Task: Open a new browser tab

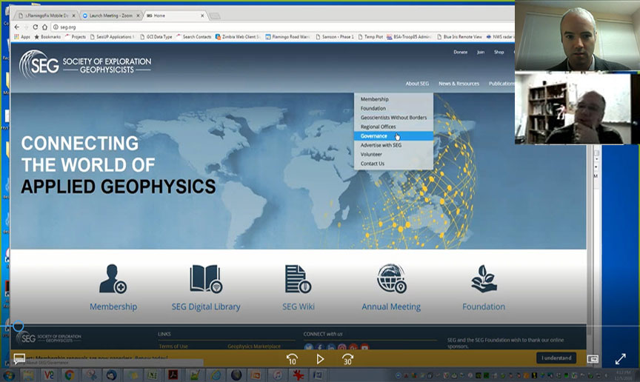Action: [x=215, y=16]
